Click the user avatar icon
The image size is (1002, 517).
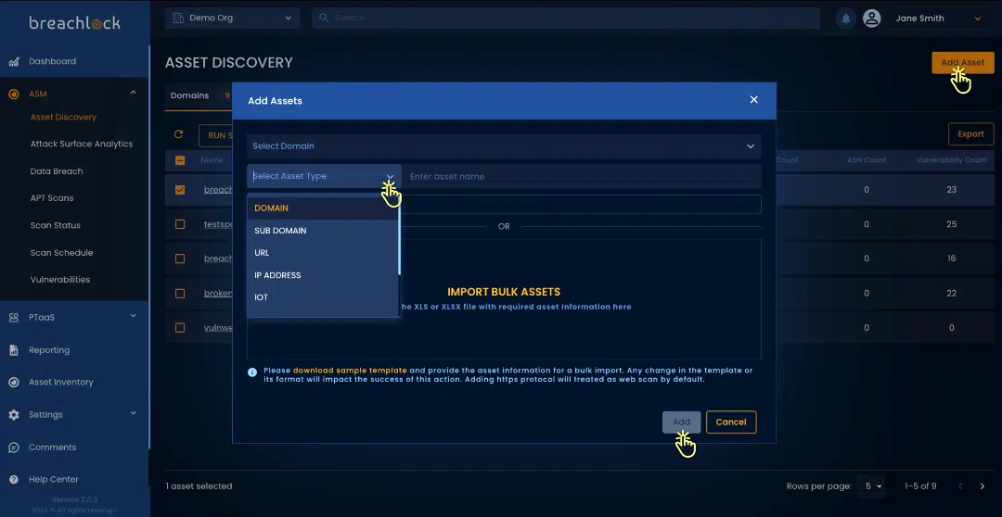pos(871,19)
